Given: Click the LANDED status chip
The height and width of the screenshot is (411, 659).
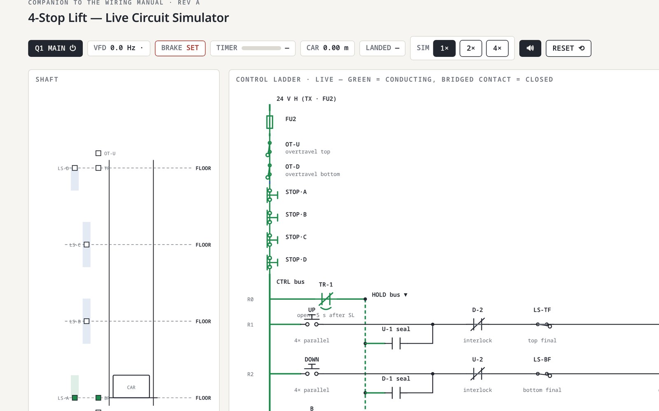Looking at the screenshot, I should pyautogui.click(x=382, y=48).
